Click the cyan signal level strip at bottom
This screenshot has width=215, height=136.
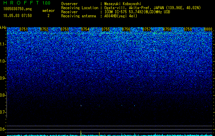(x=110, y=135)
